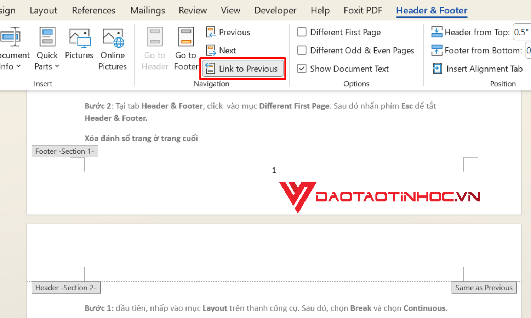531x318 pixels.
Task: Select the Header from Top icon
Action: 437,32
